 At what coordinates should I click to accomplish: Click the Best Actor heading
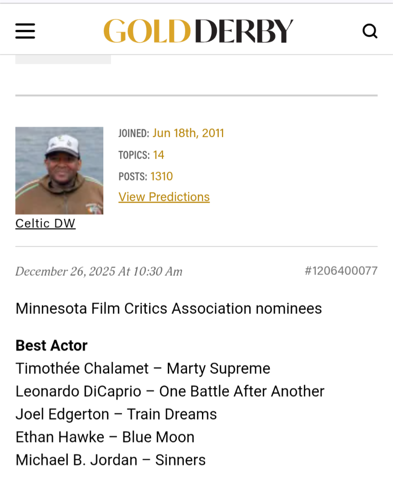[x=51, y=346]
